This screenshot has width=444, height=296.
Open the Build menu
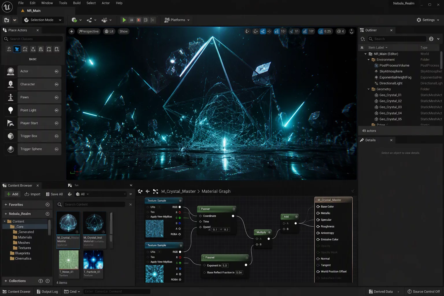(77, 3)
